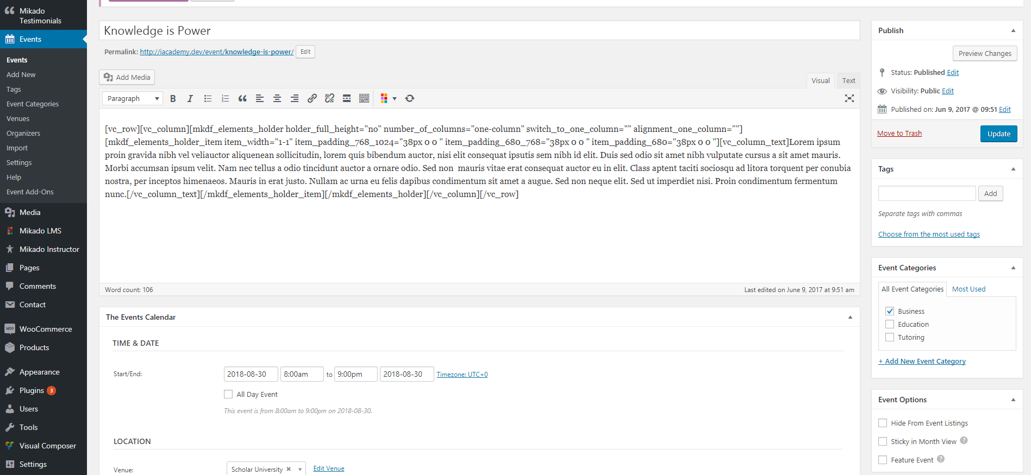Screen dimensions: 1031x475
Task: Click Add New Event Category link
Action: pos(922,361)
